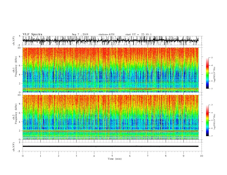Viewport: 227px width, 175px height.
Task: Click time axis tick label "4"
Action: pos(94,156)
